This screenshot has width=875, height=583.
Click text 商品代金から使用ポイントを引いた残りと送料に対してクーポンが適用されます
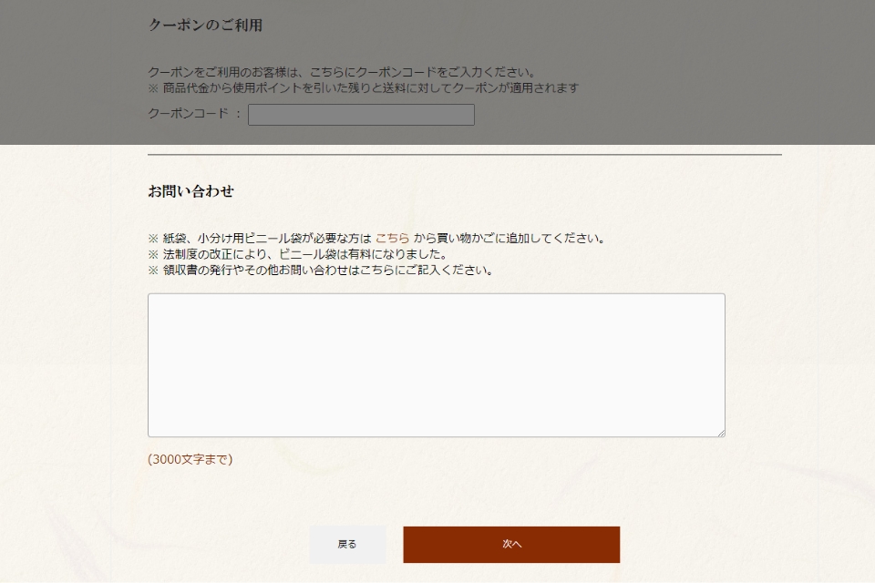tap(371, 88)
